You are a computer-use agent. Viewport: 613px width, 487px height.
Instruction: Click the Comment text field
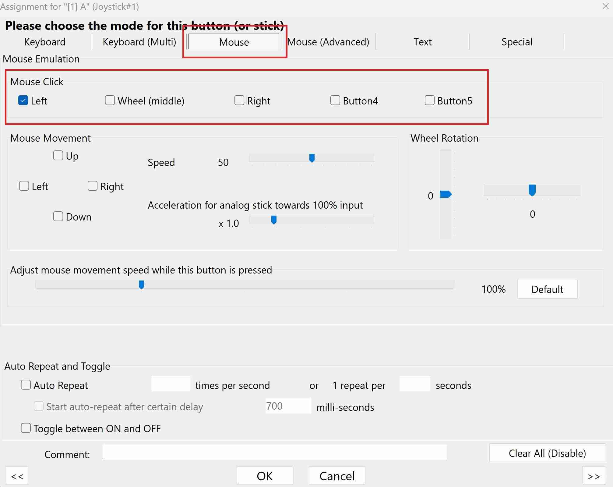pos(274,452)
